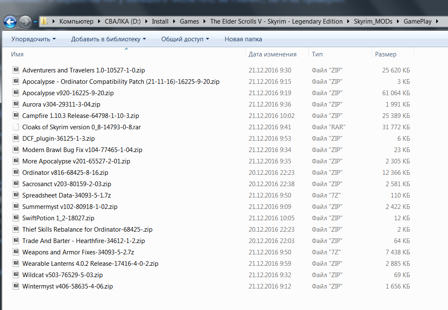Image resolution: width=448 pixels, height=310 pixels.
Task: Click the Adventurers and Travelers zip icon
Action: pyautogui.click(x=16, y=69)
